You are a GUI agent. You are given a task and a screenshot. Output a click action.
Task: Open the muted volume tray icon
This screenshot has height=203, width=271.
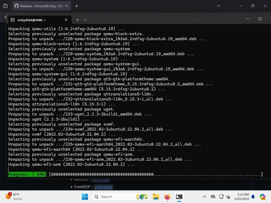(228, 197)
